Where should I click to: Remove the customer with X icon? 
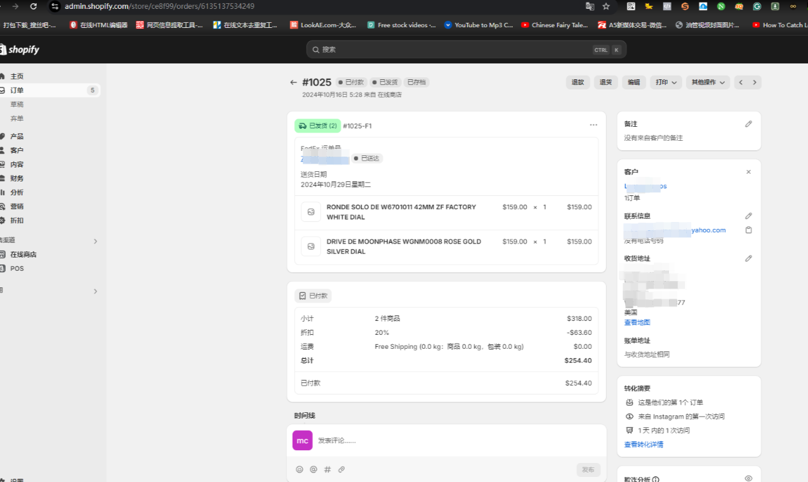tap(748, 172)
